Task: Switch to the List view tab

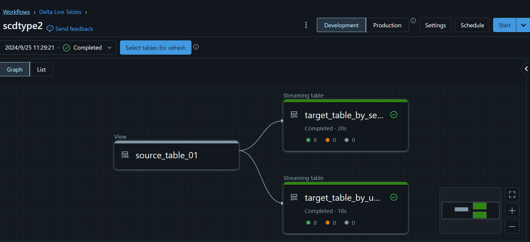Action: 41,69
